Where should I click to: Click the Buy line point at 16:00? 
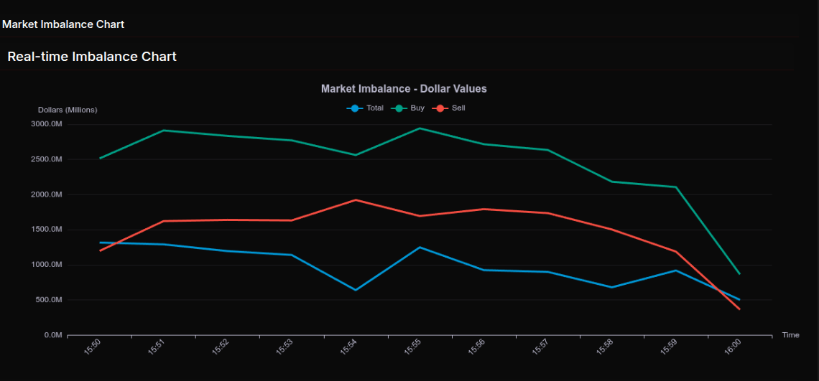(739, 273)
